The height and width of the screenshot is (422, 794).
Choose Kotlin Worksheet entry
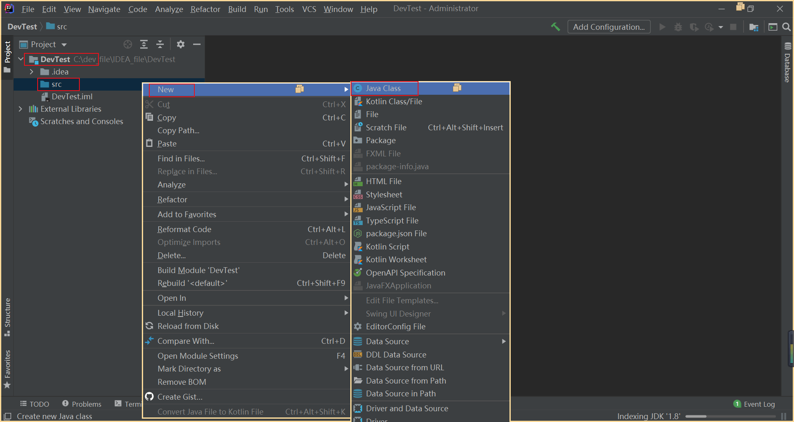pyautogui.click(x=430, y=259)
